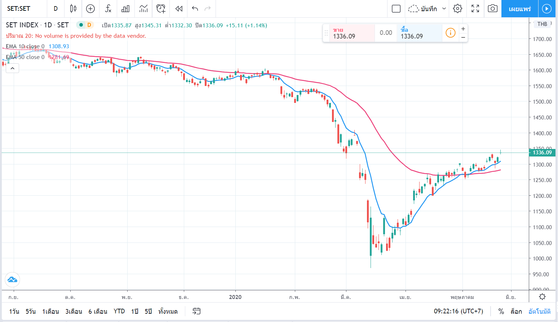Viewport: 558px width, 322px height.
Task: Click the cloud logo icon on chart
Action: 12,280
